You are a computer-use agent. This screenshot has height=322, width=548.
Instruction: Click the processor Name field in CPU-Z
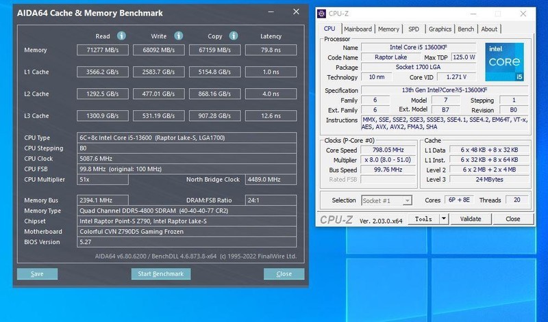[419, 47]
